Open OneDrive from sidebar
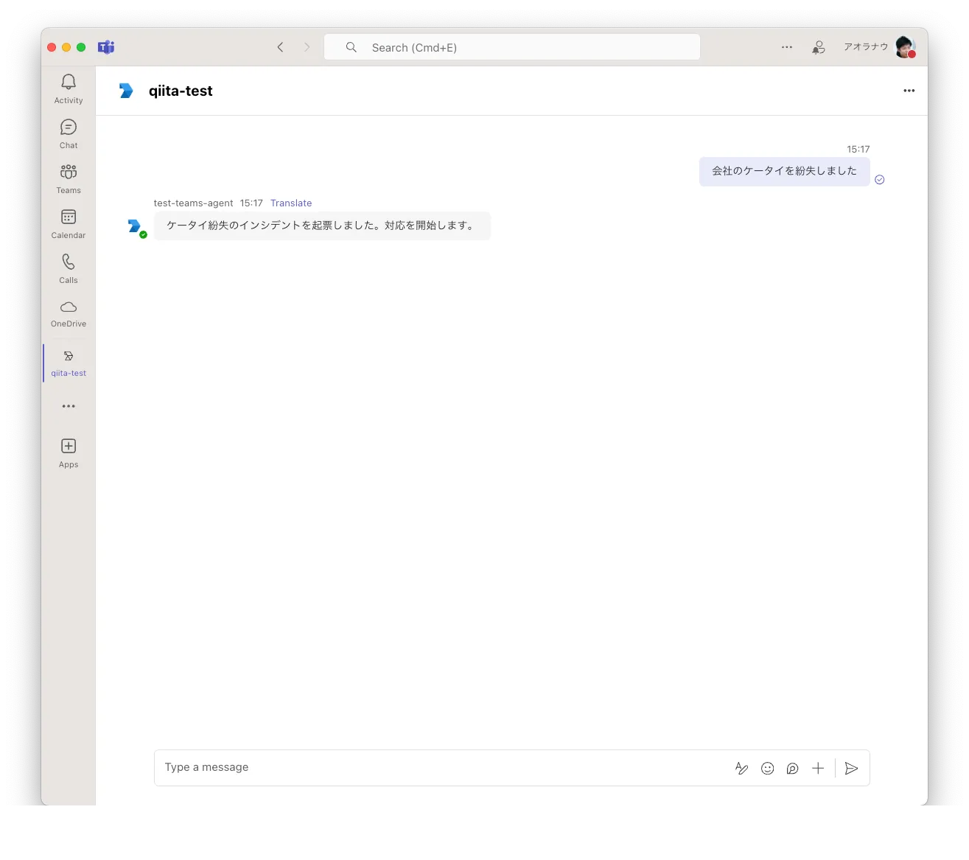The width and height of the screenshot is (969, 860). pyautogui.click(x=69, y=314)
